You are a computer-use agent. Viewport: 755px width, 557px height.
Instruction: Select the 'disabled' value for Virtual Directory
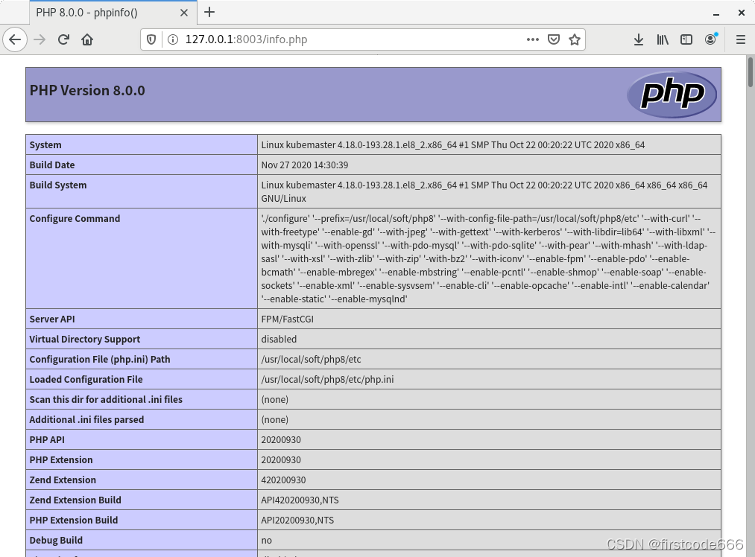[279, 339]
